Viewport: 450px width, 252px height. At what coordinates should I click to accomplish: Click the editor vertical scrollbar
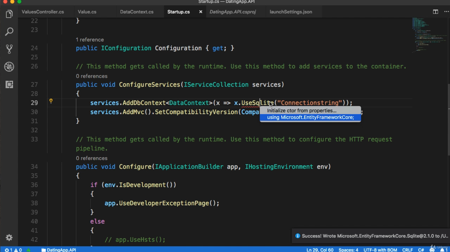click(448, 120)
